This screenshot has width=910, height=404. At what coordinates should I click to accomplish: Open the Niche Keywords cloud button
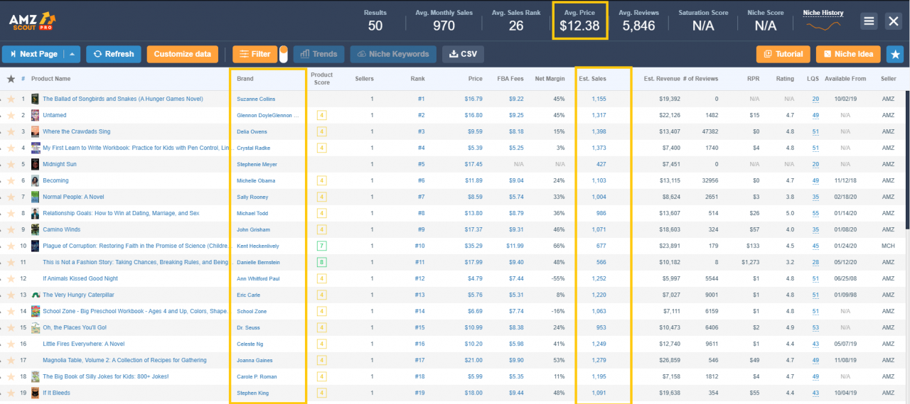coord(393,54)
